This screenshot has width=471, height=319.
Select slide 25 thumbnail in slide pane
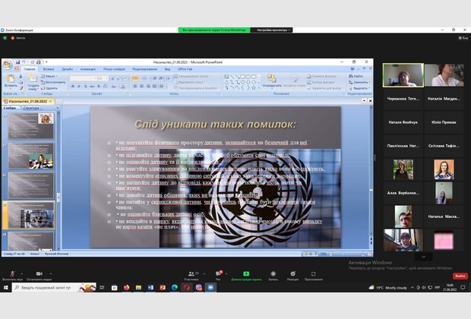[31, 156]
